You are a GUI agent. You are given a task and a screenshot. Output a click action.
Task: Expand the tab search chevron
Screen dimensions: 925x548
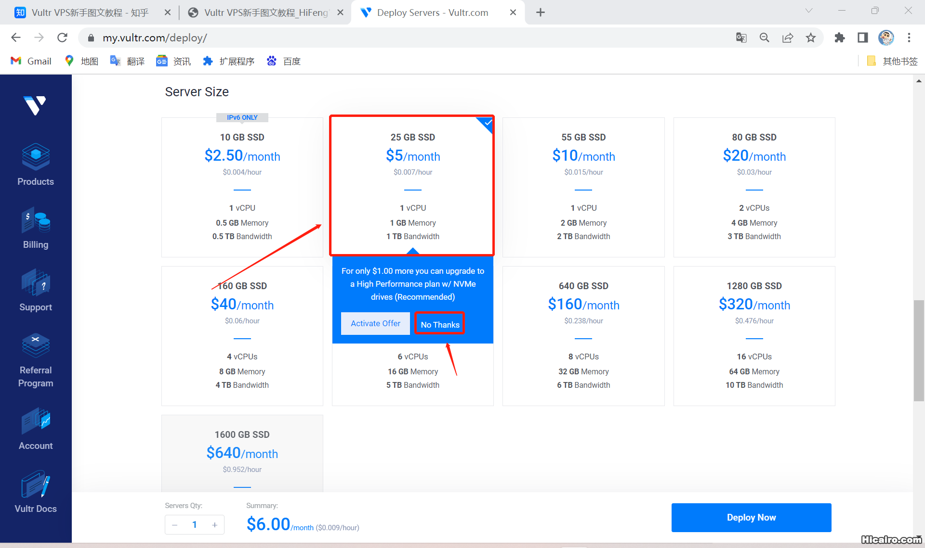(x=808, y=11)
